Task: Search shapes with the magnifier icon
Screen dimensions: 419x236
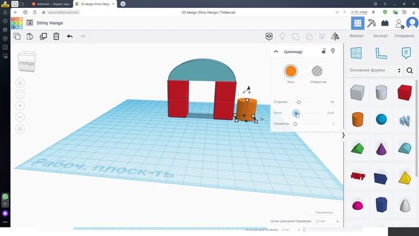Action: point(410,70)
